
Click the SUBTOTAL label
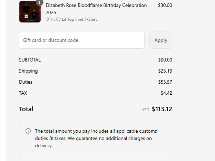point(30,60)
